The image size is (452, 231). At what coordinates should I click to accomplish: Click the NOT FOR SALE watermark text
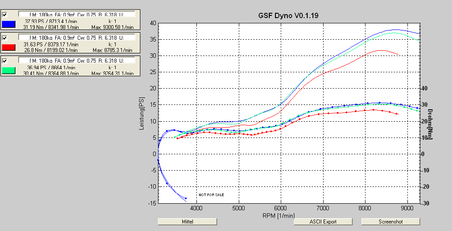[x=211, y=194]
